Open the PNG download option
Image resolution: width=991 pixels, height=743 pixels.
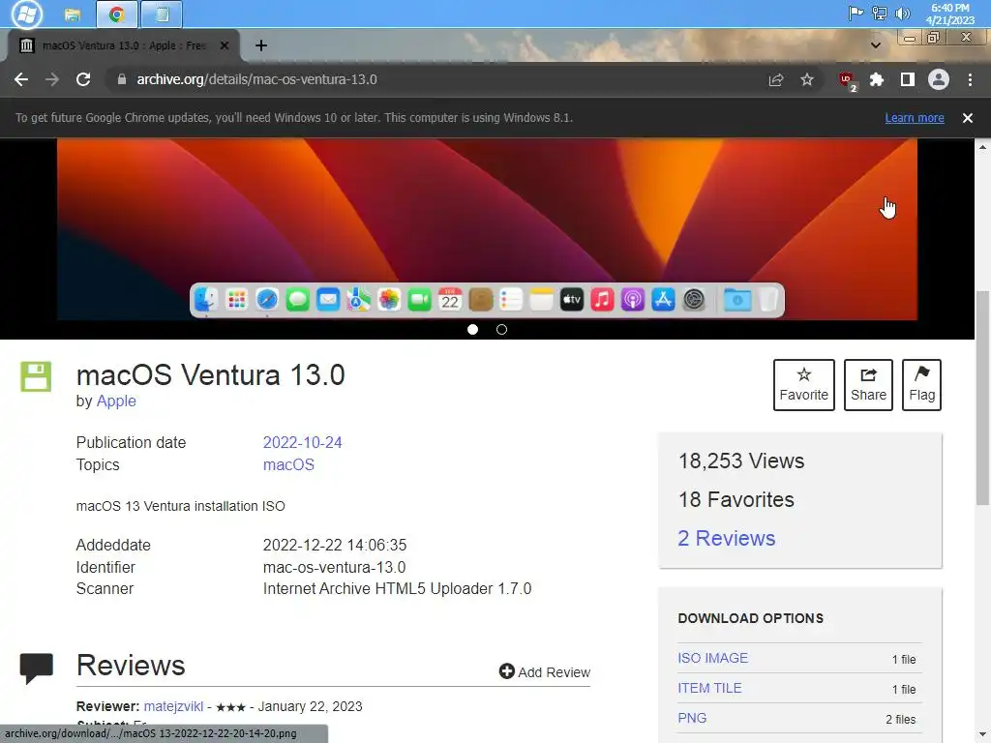click(692, 719)
